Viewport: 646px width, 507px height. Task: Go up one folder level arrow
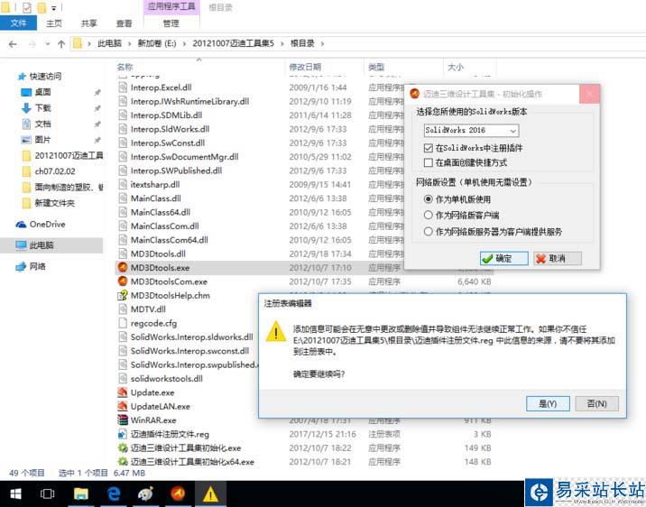pyautogui.click(x=61, y=43)
